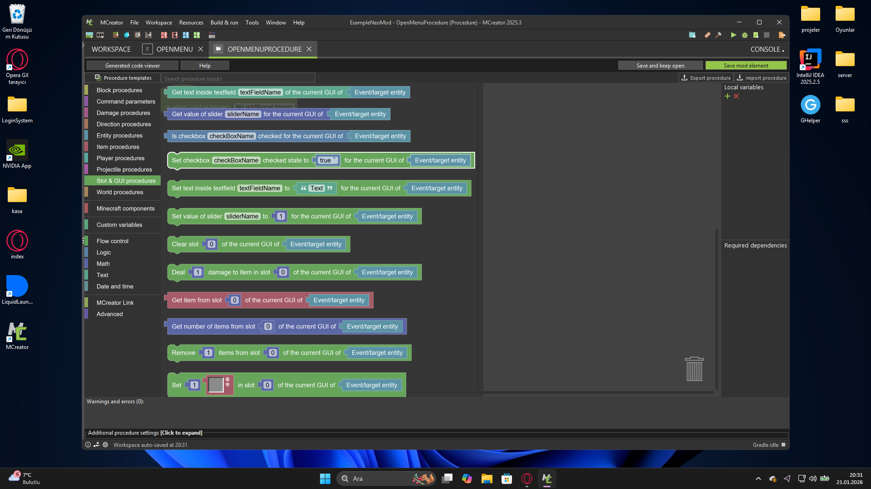Click Export procedure button
Image resolution: width=871 pixels, height=489 pixels.
706,78
